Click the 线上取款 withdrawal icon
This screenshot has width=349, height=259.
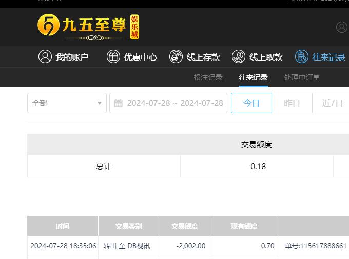click(x=238, y=57)
